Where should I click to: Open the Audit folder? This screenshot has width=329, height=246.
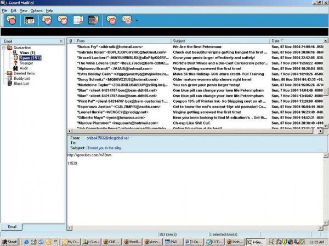pos(24,68)
